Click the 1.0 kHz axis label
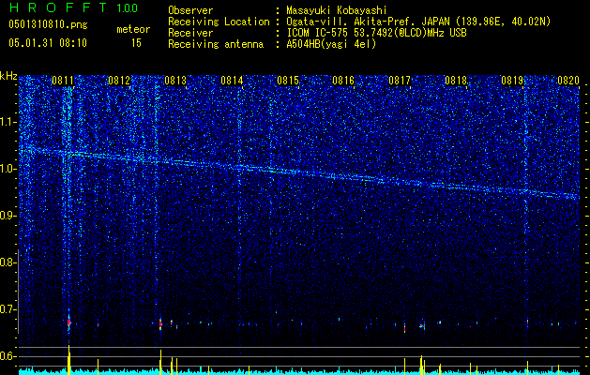Screen dimensions: 590x375 [8, 169]
